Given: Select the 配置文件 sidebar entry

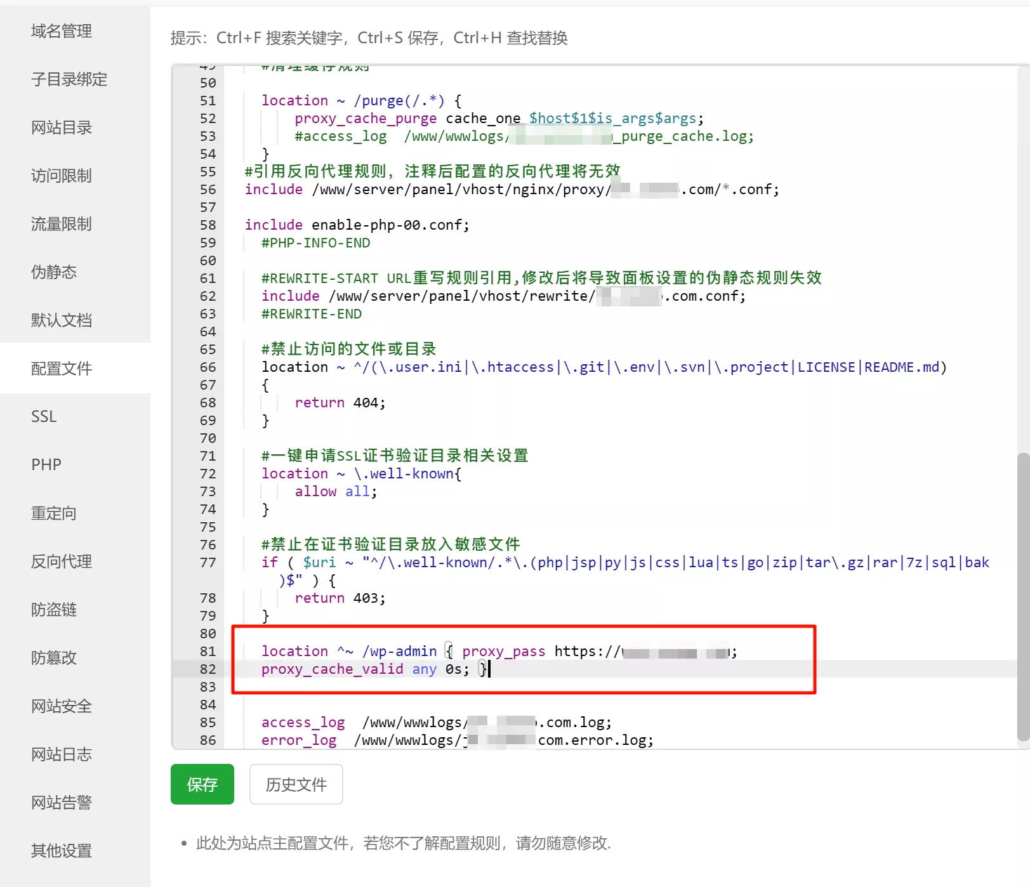Looking at the screenshot, I should click(x=61, y=368).
